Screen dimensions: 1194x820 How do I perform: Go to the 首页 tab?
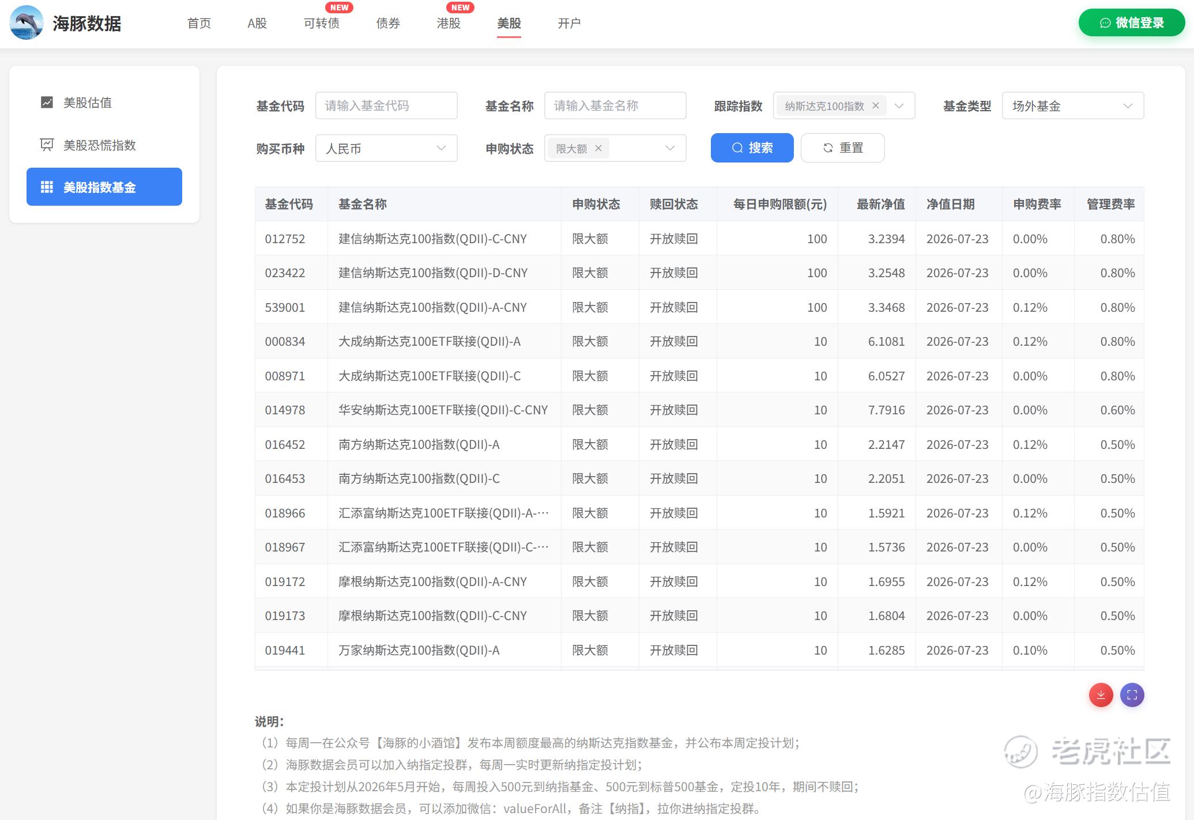click(x=199, y=23)
